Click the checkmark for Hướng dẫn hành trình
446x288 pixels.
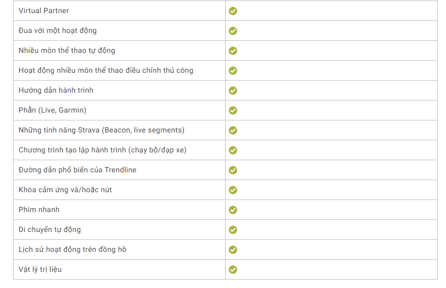point(232,91)
